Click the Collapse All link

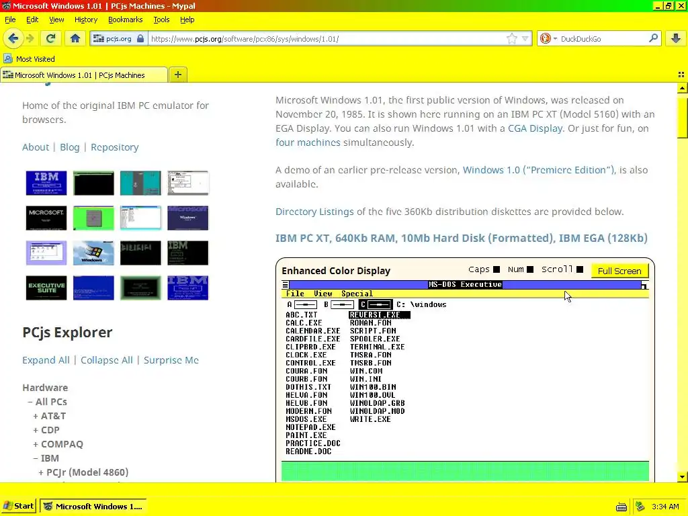(107, 360)
